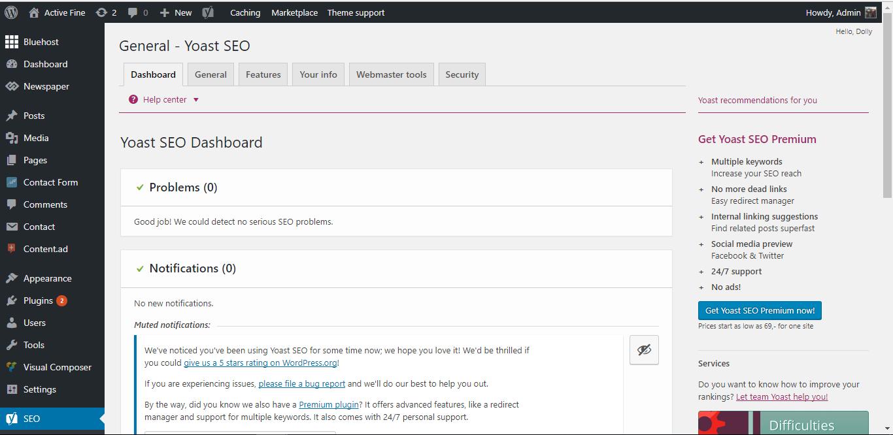Click the Content.ad icon in sidebar

pyautogui.click(x=11, y=249)
